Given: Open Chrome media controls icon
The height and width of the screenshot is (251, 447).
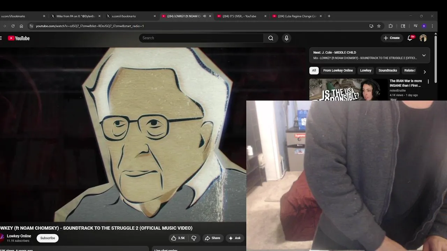Looking at the screenshot, I should coord(415,26).
